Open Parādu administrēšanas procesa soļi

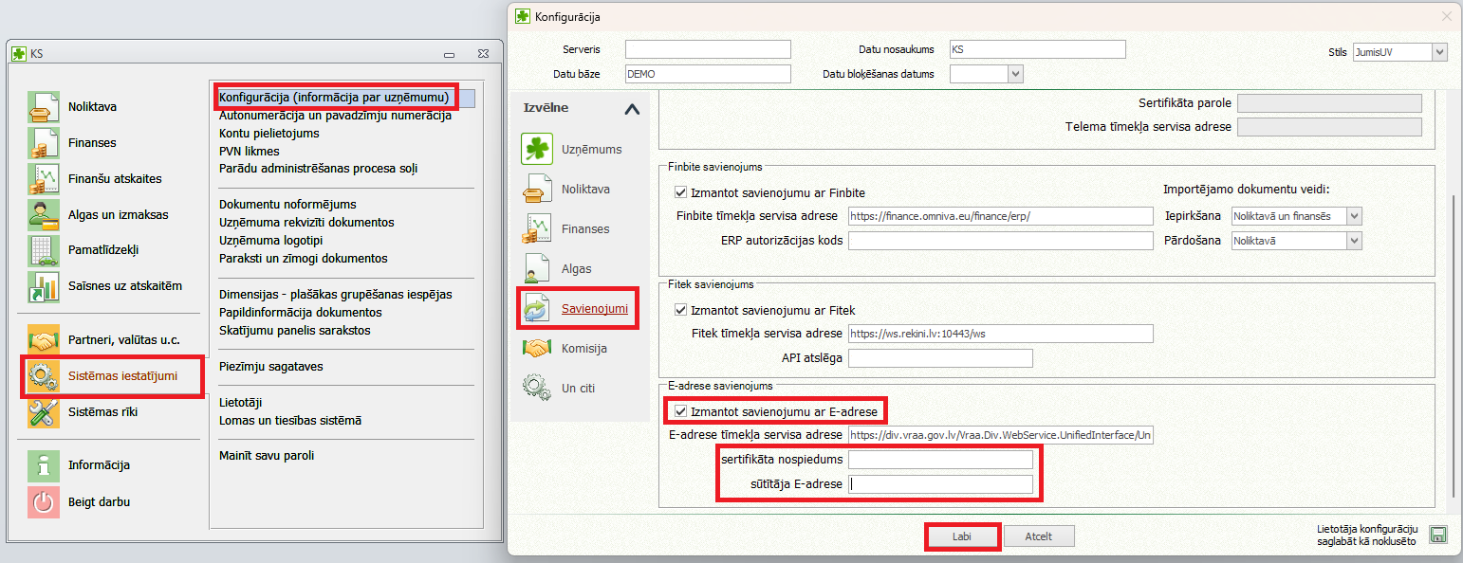(319, 169)
